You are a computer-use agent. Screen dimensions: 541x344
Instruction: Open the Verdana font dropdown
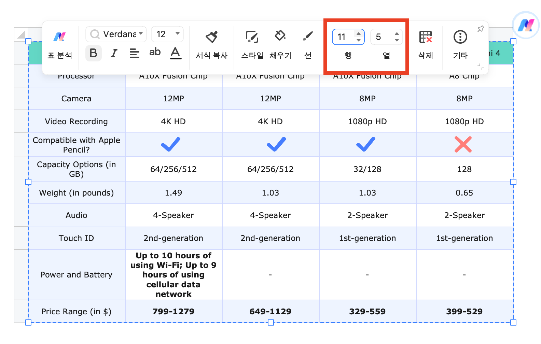click(116, 34)
